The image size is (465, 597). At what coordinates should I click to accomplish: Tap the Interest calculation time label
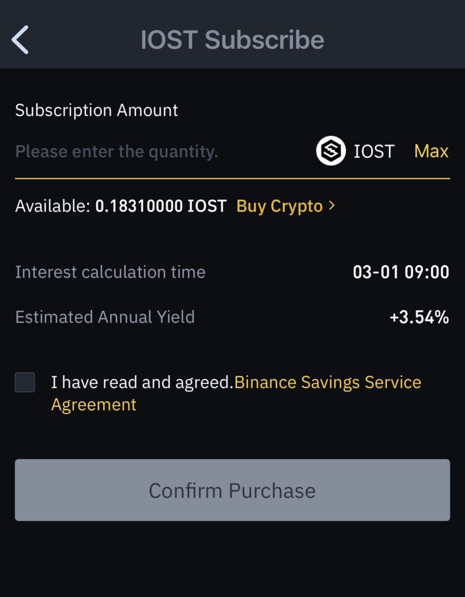[x=110, y=272]
